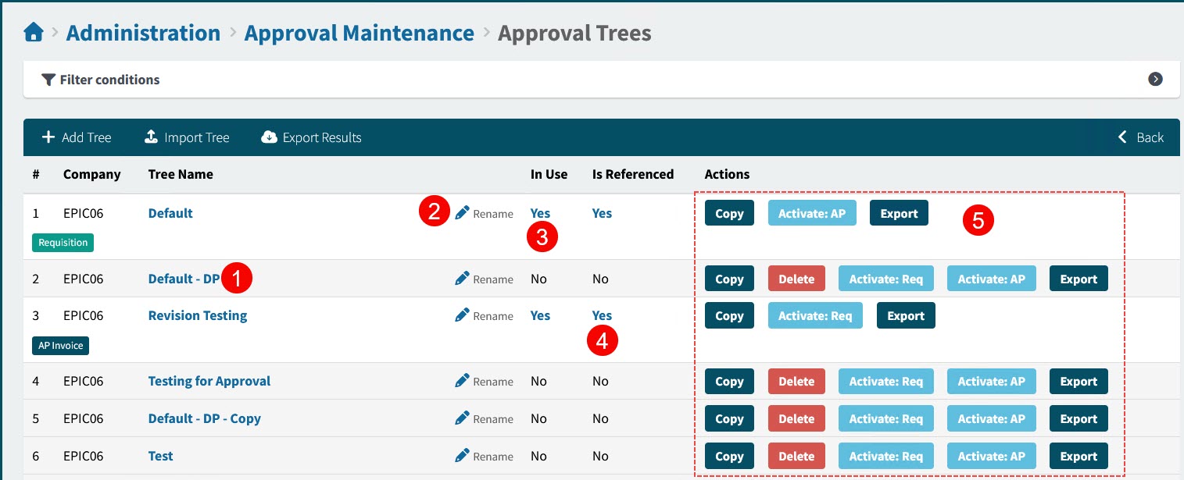Click the pencil icon for Testing for Approval
Viewport: 1184px width, 480px height.
pos(462,380)
